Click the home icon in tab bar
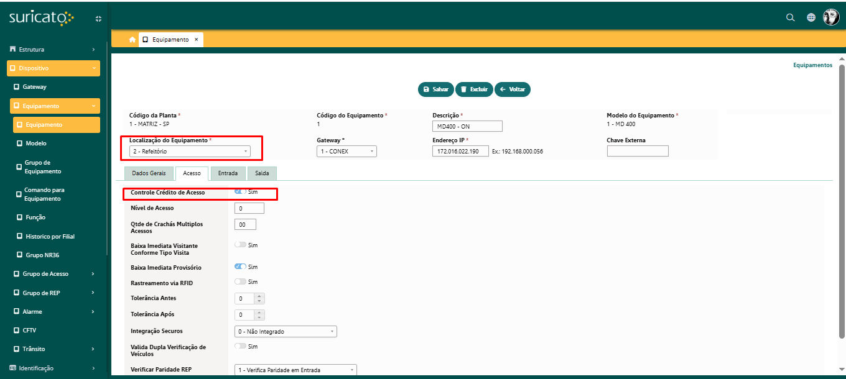Viewport: 846px width, 379px height. (132, 39)
